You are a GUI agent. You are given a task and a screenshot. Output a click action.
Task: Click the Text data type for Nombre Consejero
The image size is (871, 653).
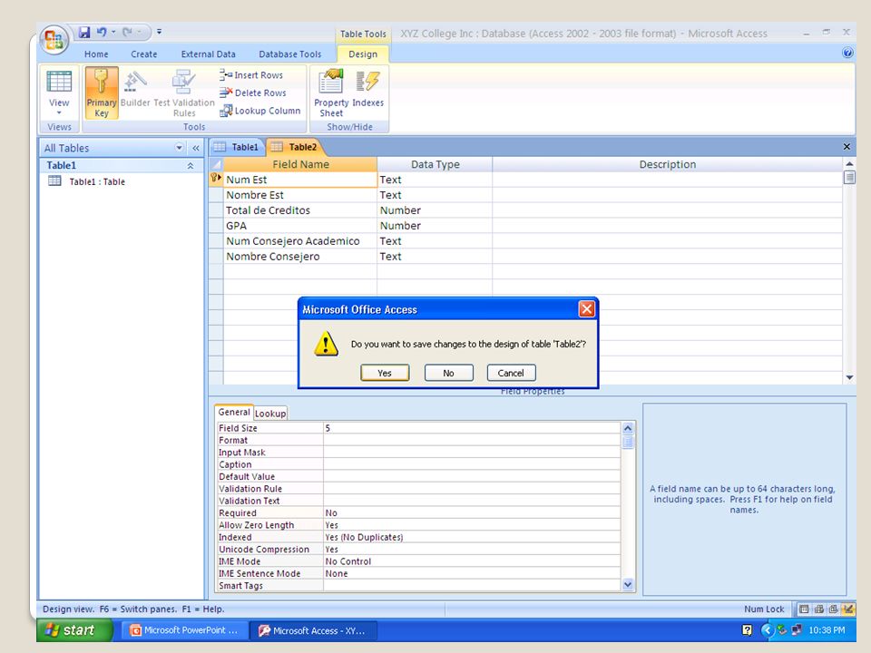tap(435, 257)
